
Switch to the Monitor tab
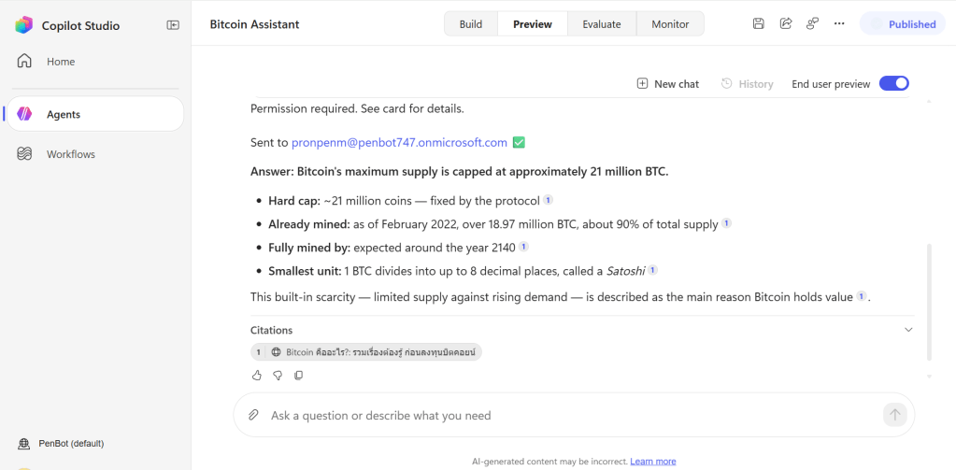670,24
